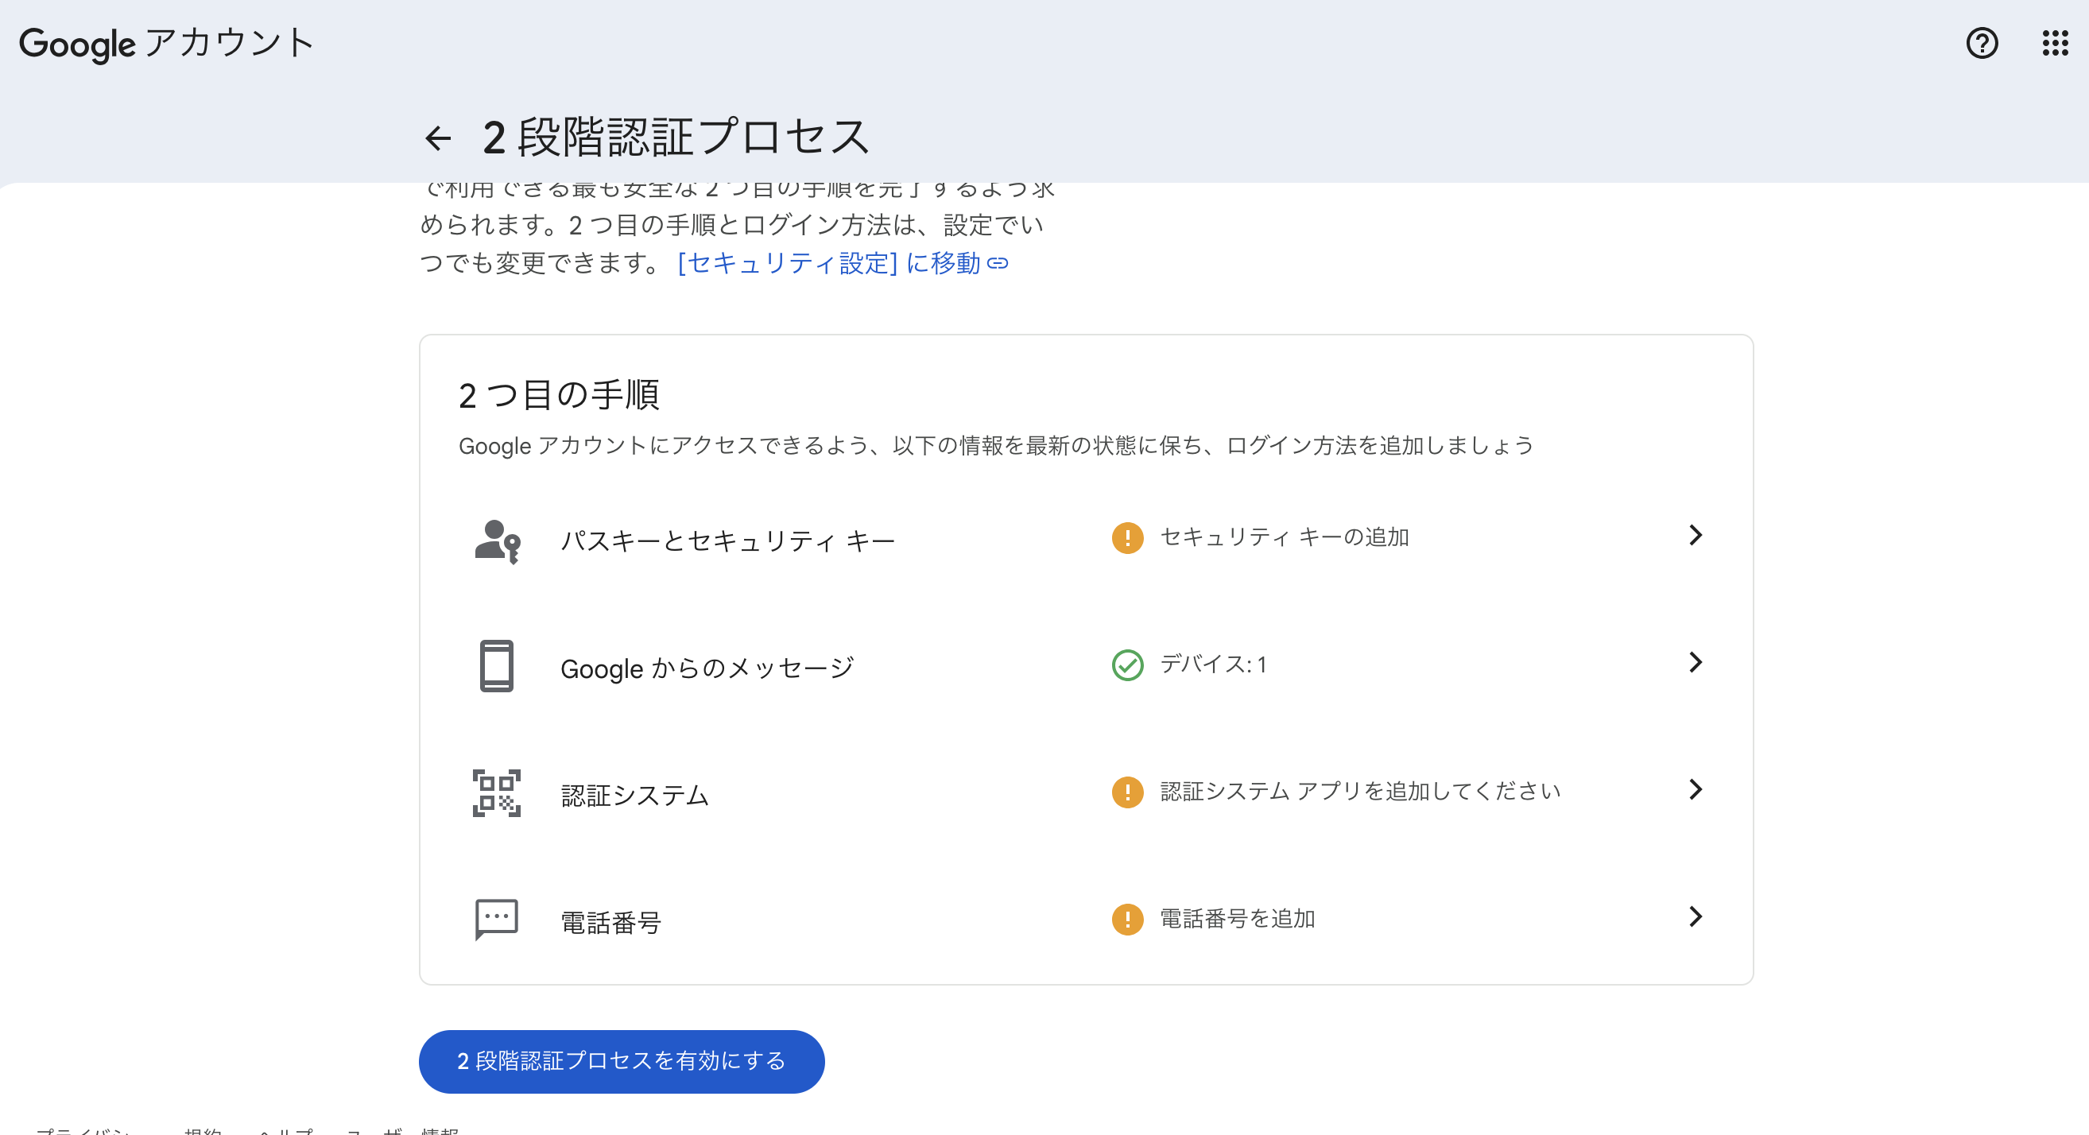Click orange warning icon beside 認証システム アプリを追加

tap(1127, 792)
